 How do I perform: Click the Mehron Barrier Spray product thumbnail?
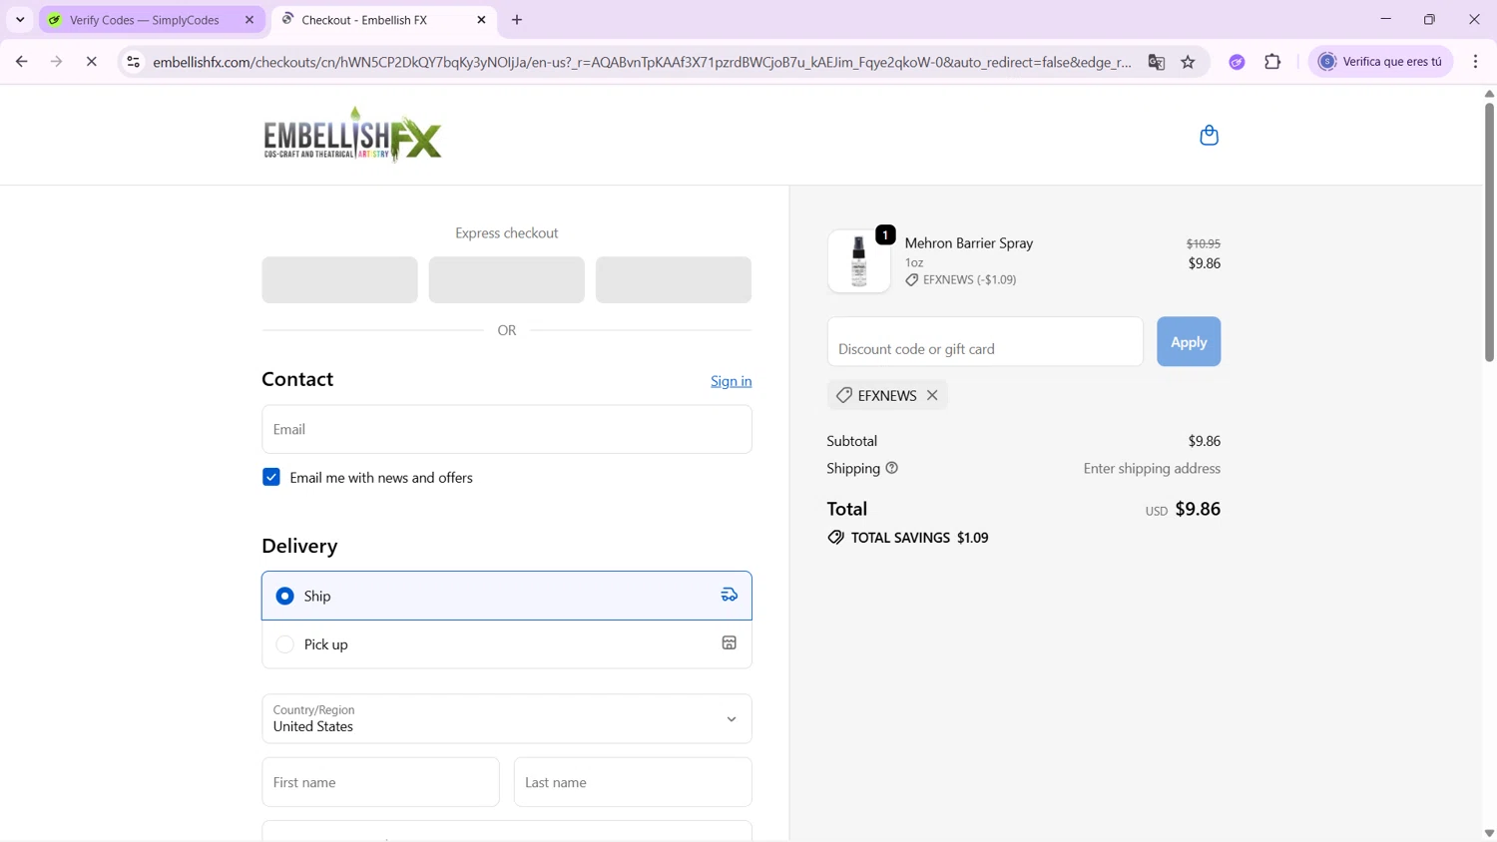tap(858, 261)
